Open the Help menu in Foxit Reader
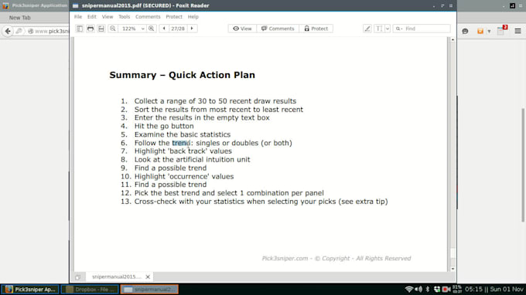Viewport: 526px width, 295px height. click(193, 17)
